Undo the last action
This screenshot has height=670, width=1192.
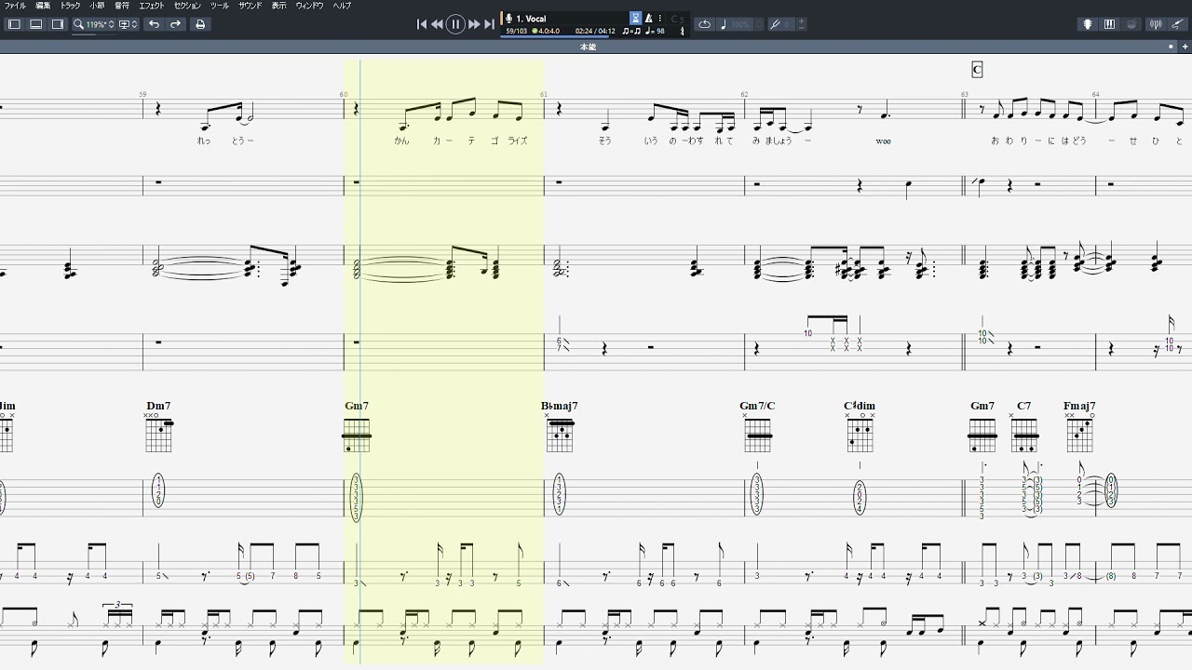click(x=154, y=24)
